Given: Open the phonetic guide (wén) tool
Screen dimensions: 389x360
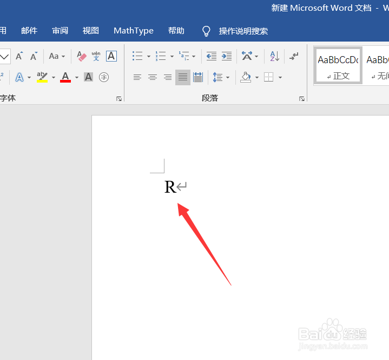Looking at the screenshot, I should point(96,56).
